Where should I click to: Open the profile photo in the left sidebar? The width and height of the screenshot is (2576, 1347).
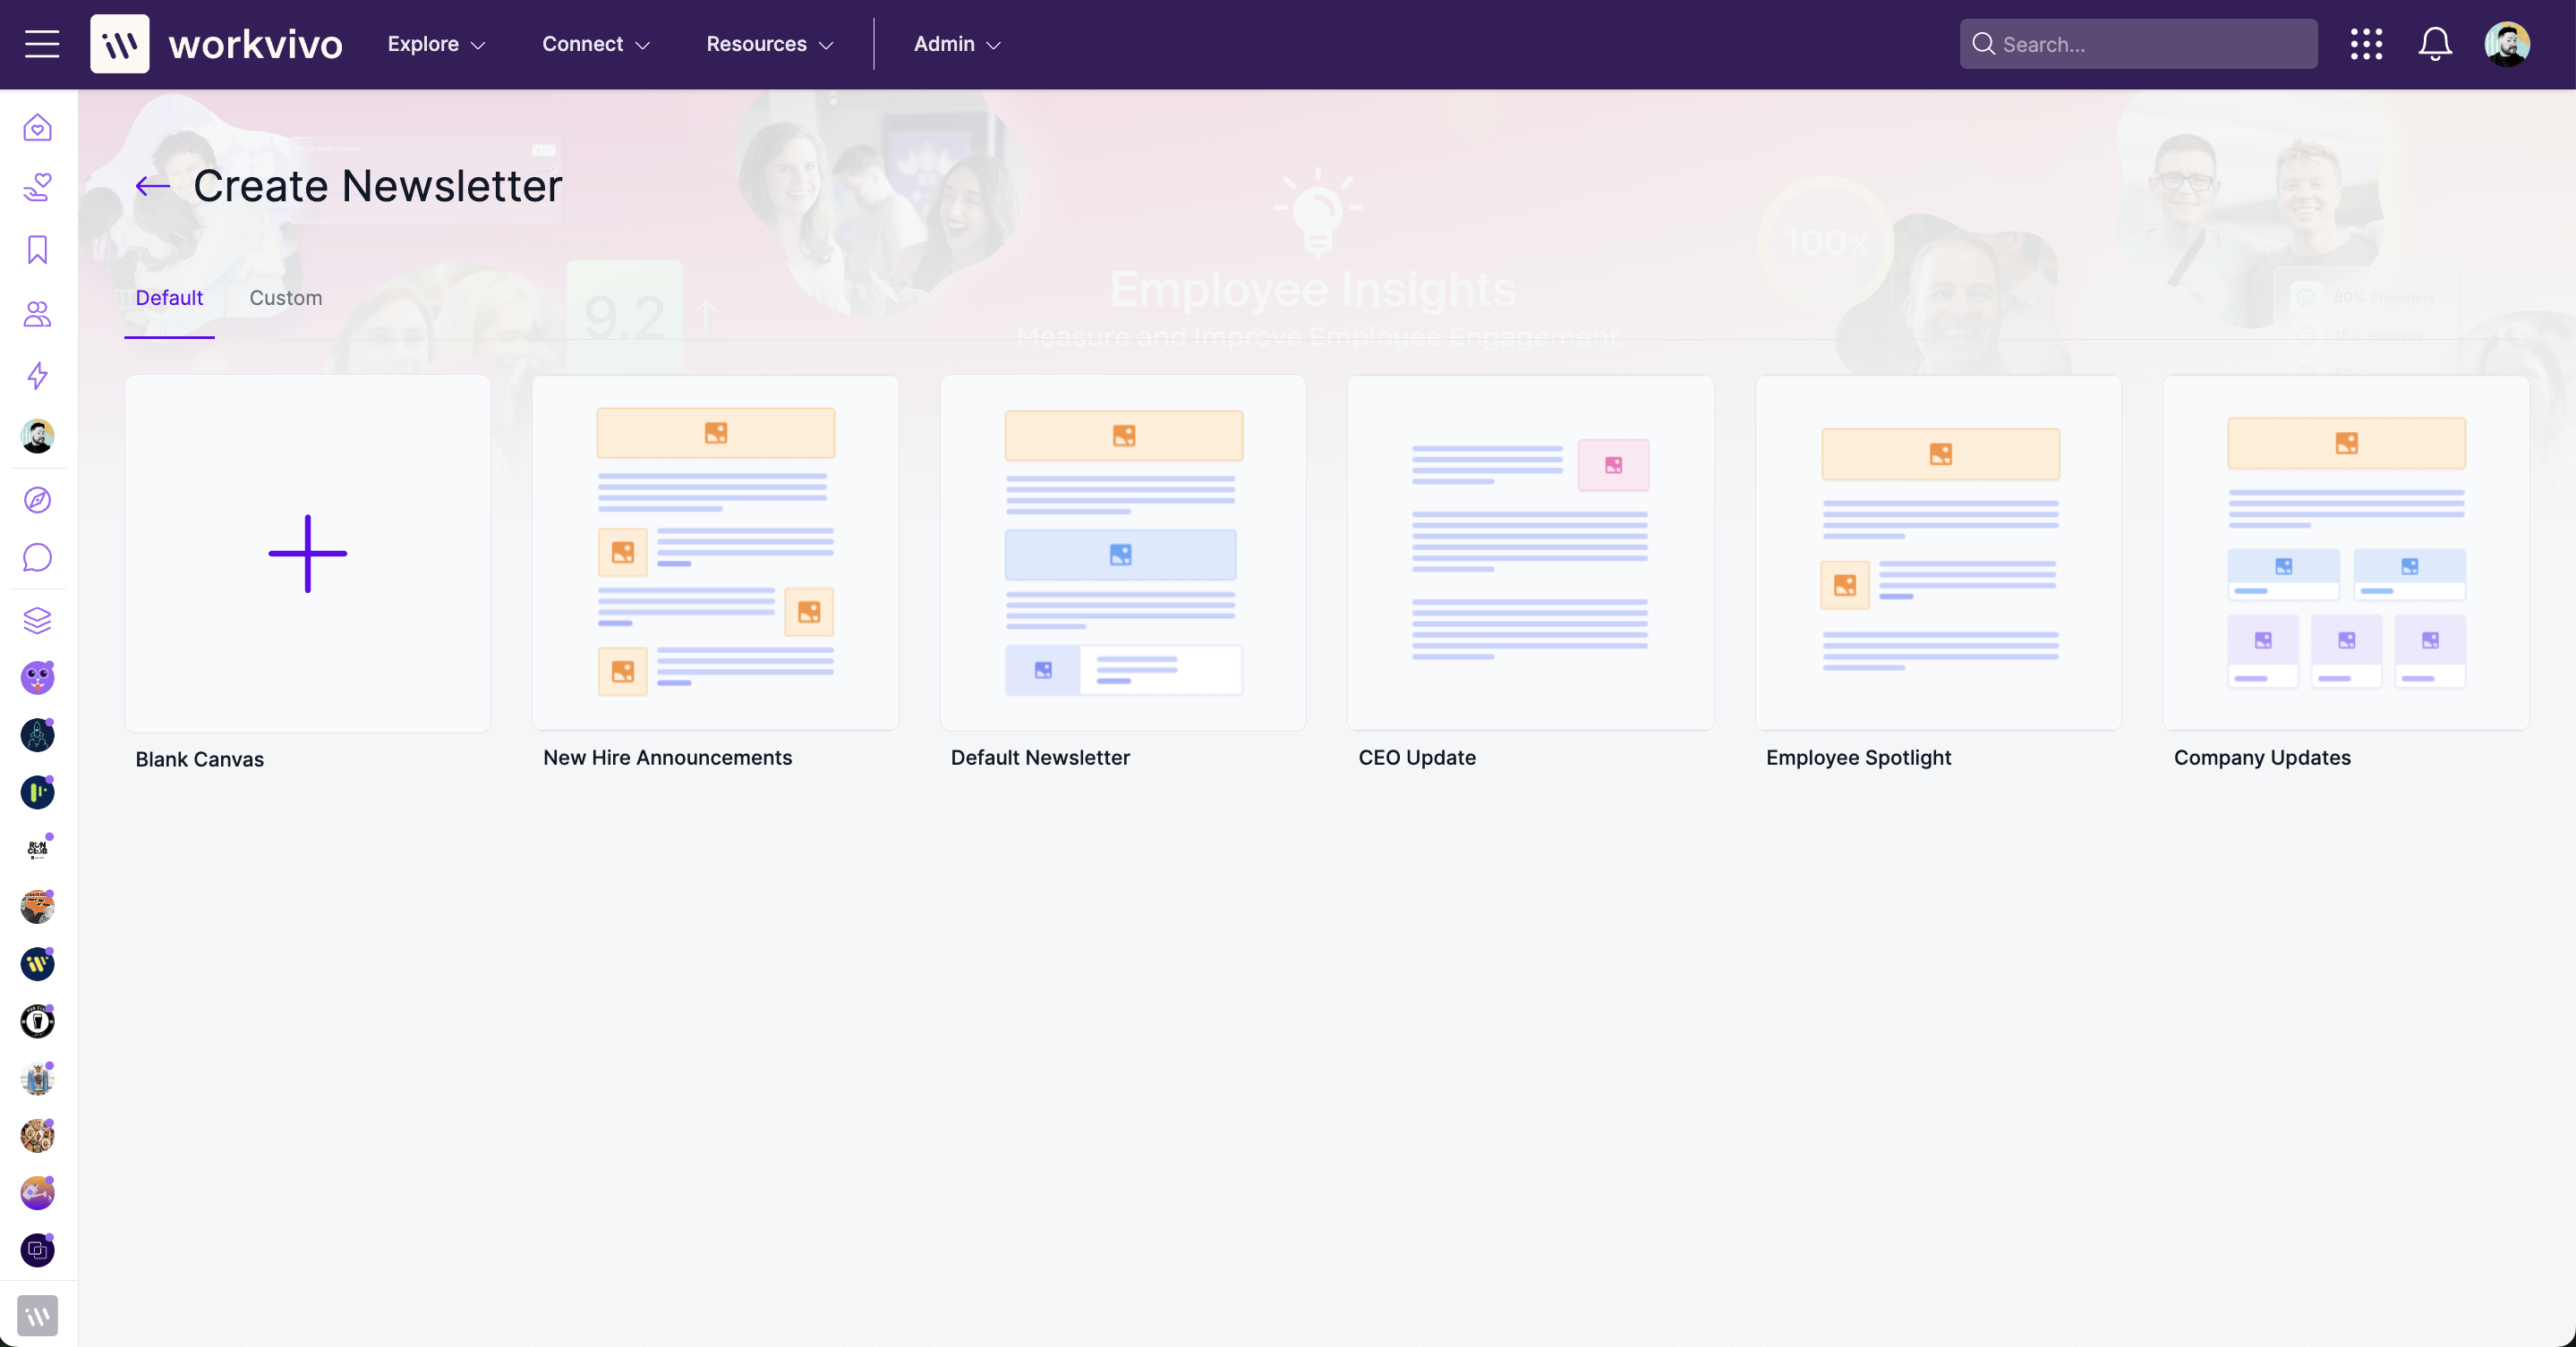[x=37, y=436]
